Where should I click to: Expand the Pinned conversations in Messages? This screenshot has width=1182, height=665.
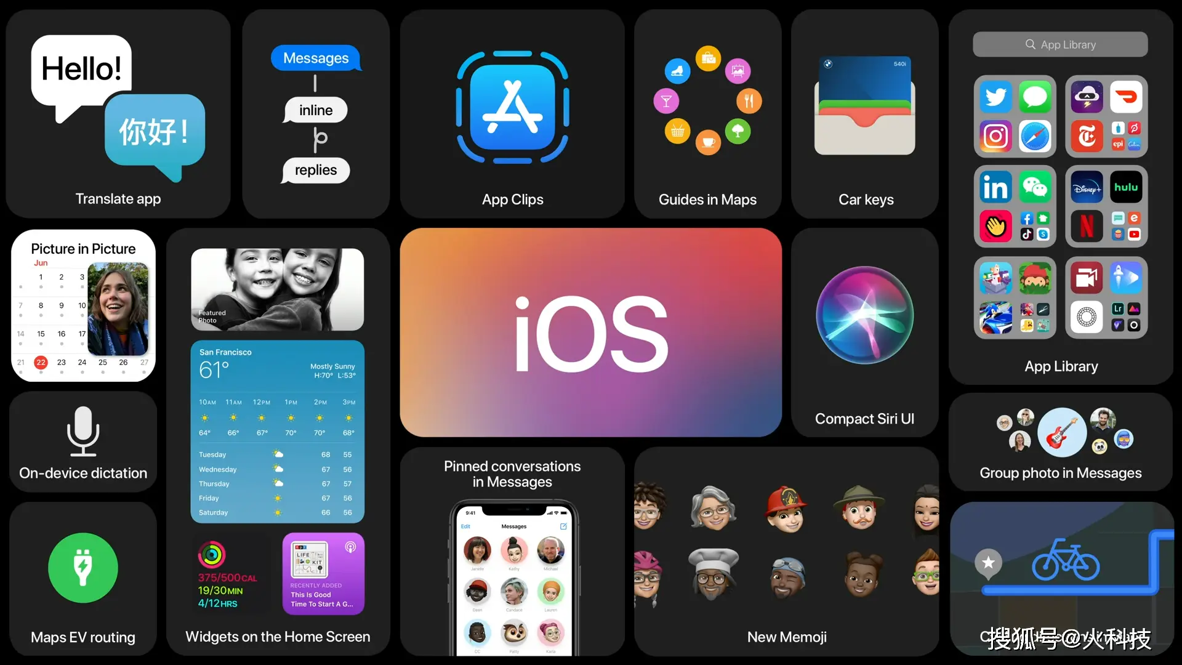pyautogui.click(x=513, y=555)
